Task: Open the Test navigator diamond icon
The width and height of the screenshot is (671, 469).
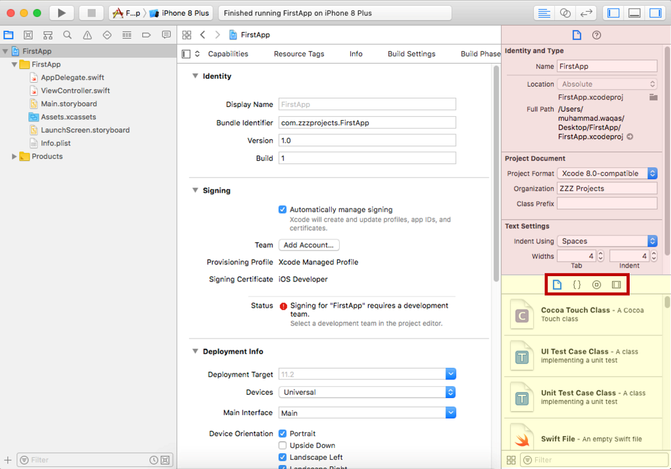Action: click(107, 35)
